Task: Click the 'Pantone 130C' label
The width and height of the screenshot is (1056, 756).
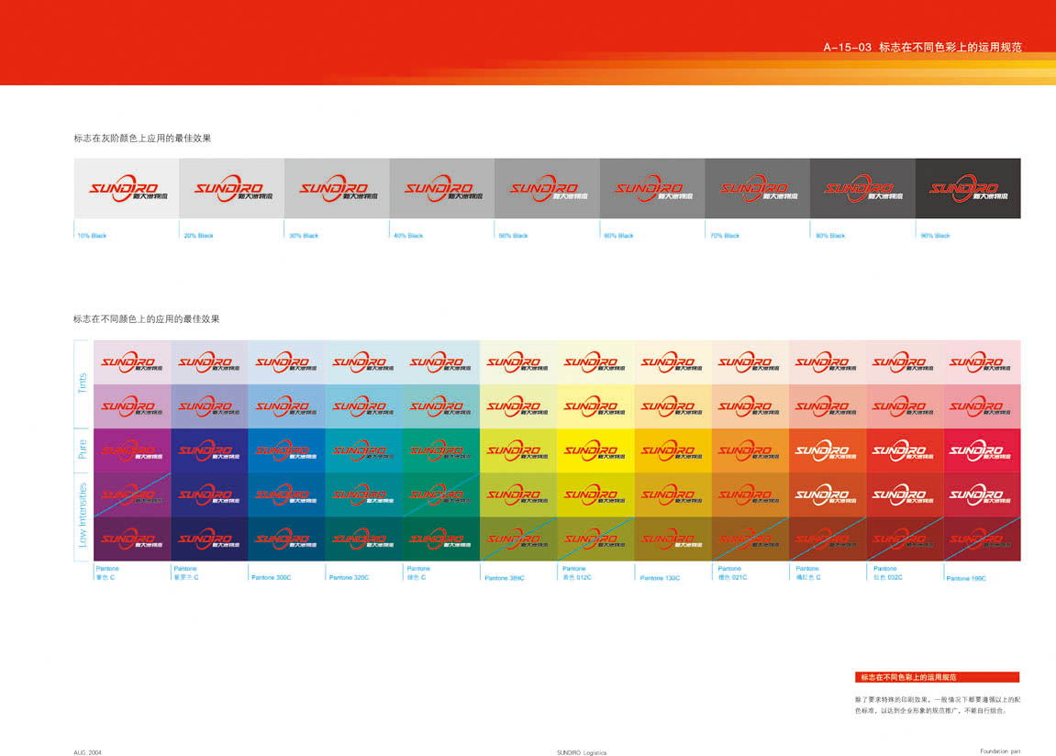Action: click(x=660, y=578)
